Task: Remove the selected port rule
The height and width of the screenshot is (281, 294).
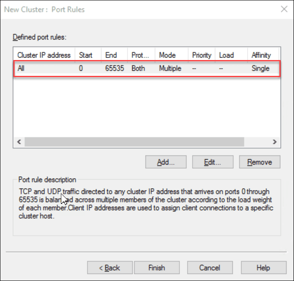Action: [259, 162]
